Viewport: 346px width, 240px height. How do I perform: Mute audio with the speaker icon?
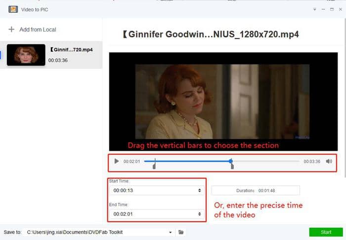pos(329,161)
